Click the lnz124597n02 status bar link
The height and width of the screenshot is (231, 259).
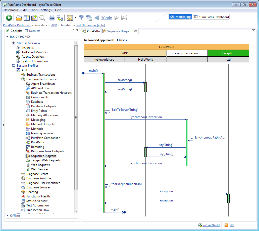click(x=211, y=225)
